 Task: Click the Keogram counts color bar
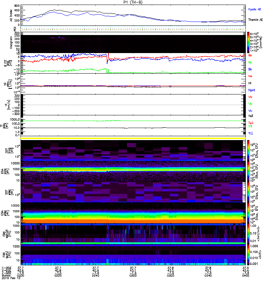(x=248, y=42)
